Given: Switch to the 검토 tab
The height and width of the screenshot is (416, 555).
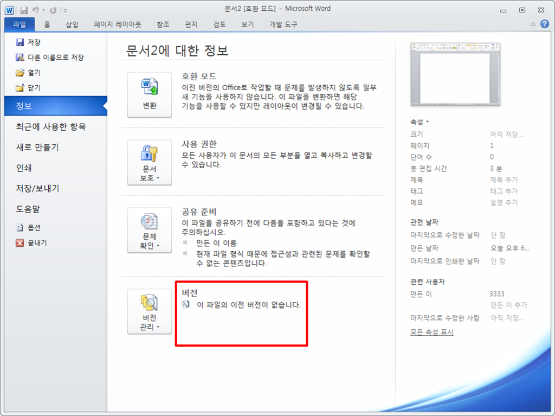Looking at the screenshot, I should tap(219, 24).
